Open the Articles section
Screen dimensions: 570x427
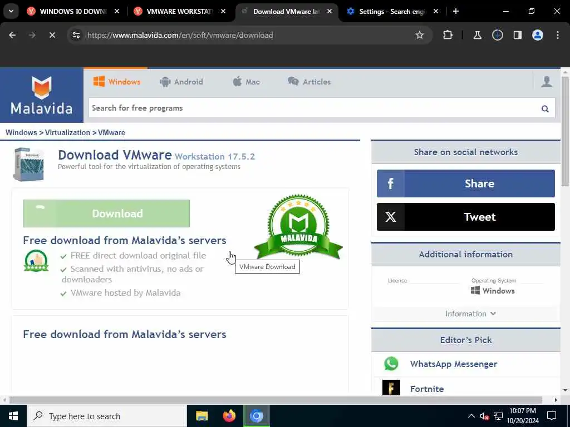coord(309,82)
